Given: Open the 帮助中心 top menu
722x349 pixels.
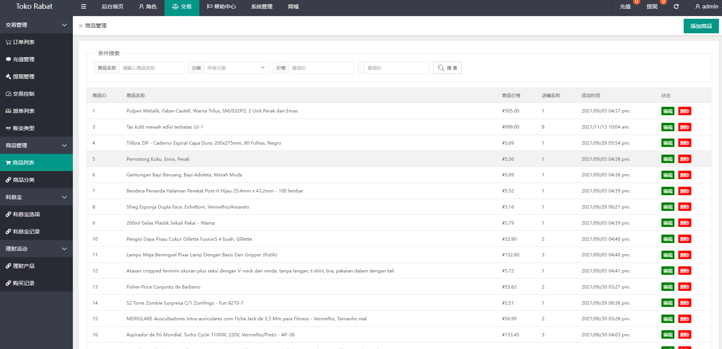Looking at the screenshot, I should pyautogui.click(x=221, y=7).
